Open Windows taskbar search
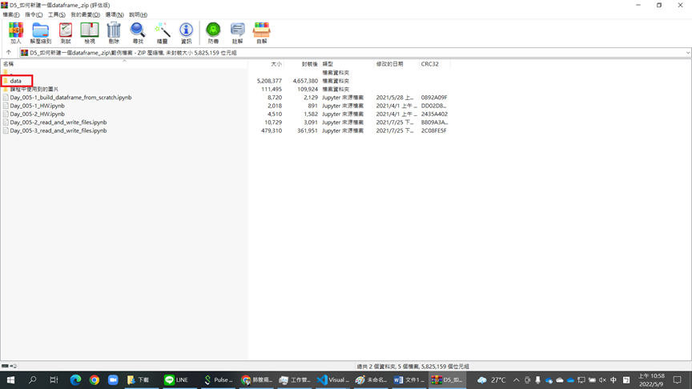The image size is (692, 389). click(x=32, y=379)
